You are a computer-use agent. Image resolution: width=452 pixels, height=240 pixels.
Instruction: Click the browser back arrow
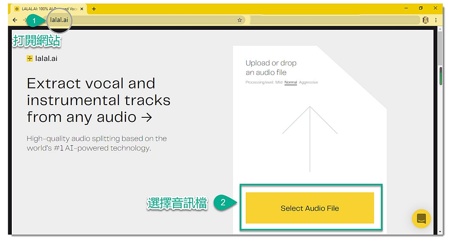tap(15, 20)
